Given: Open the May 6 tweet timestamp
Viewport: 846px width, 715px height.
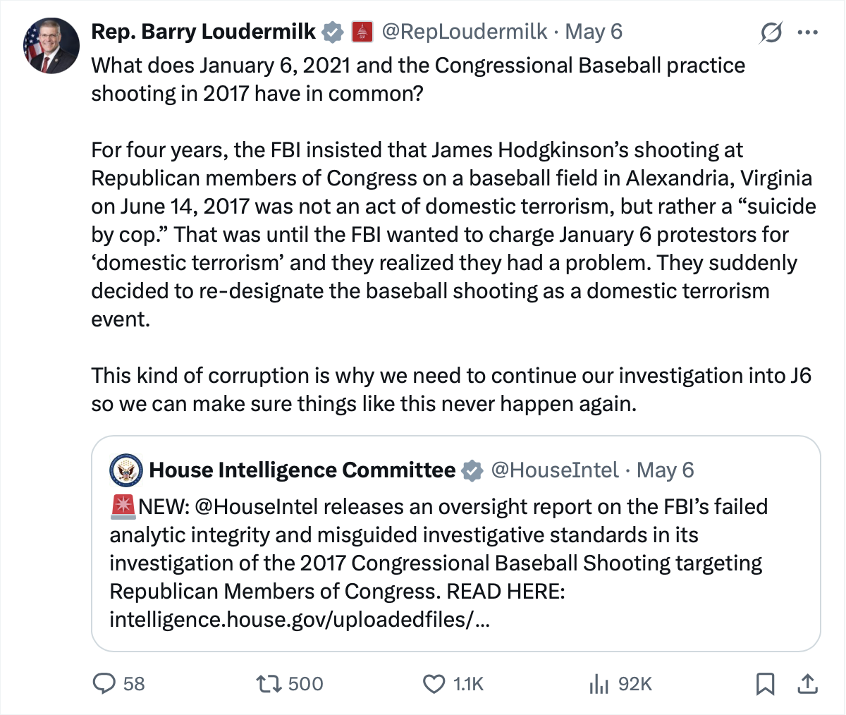Looking at the screenshot, I should point(594,32).
